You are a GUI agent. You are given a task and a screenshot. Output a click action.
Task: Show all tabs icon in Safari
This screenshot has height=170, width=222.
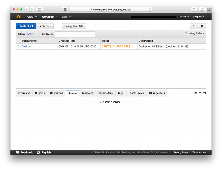click(202, 9)
